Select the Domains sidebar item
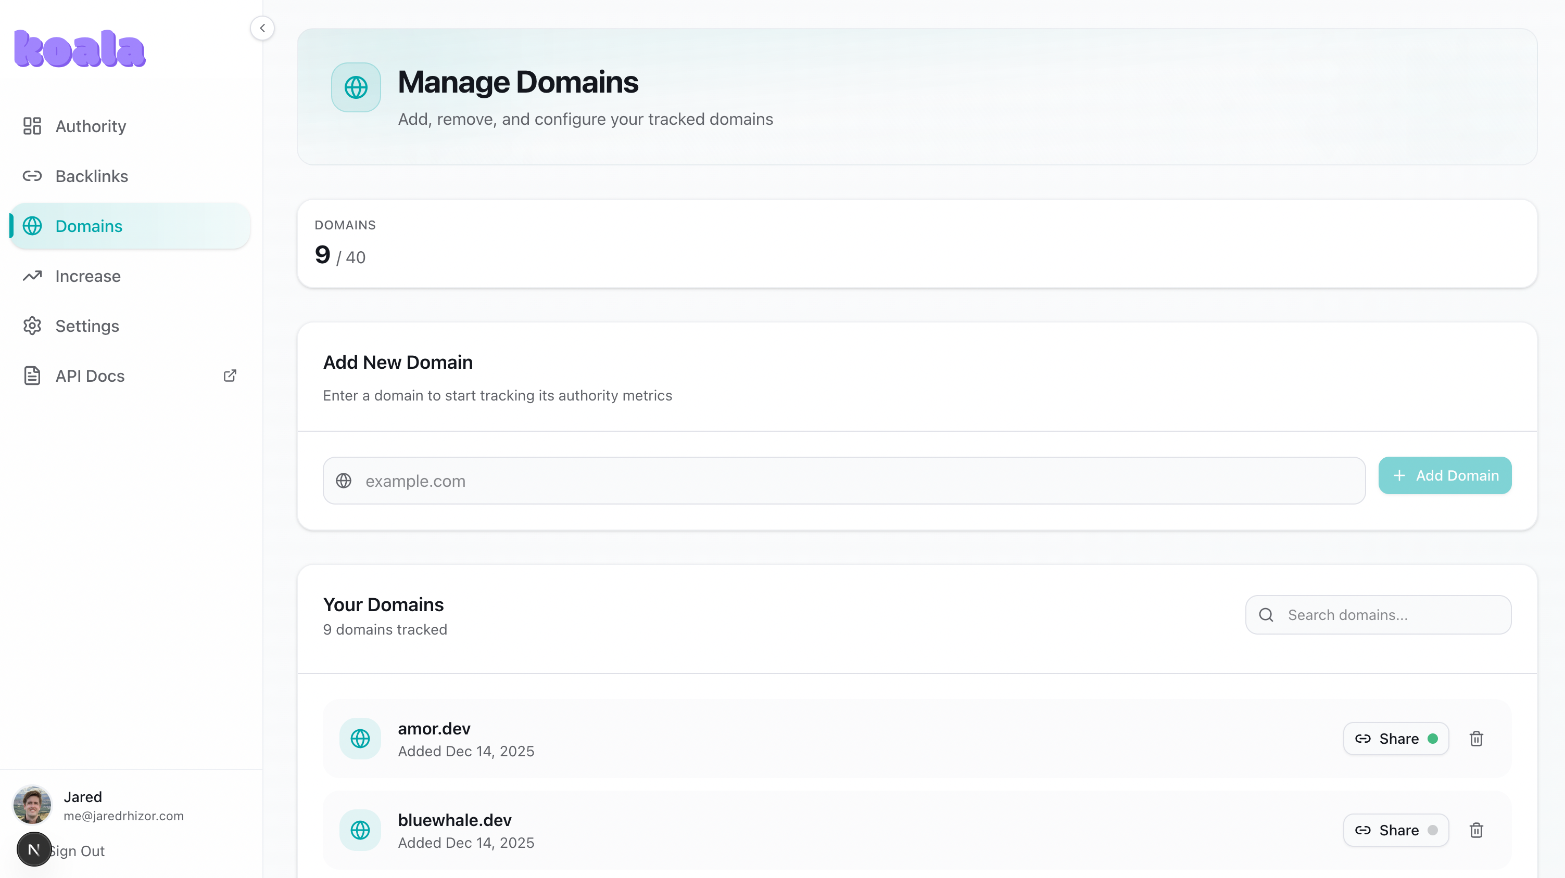The width and height of the screenshot is (1565, 878). 89,226
